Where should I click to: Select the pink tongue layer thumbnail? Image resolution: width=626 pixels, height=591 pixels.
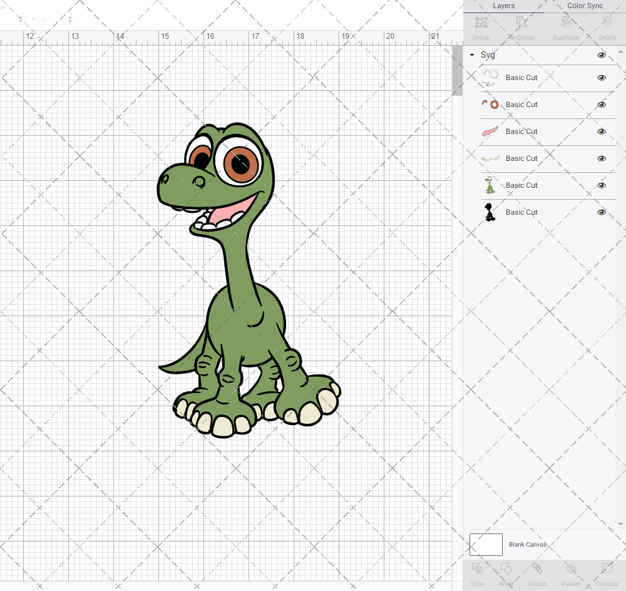490,131
